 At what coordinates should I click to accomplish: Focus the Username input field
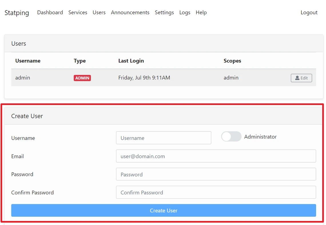click(x=164, y=138)
